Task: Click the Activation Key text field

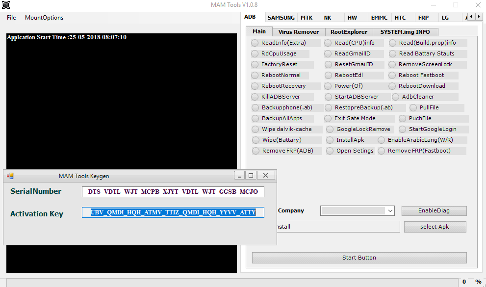Action: [x=173, y=212]
